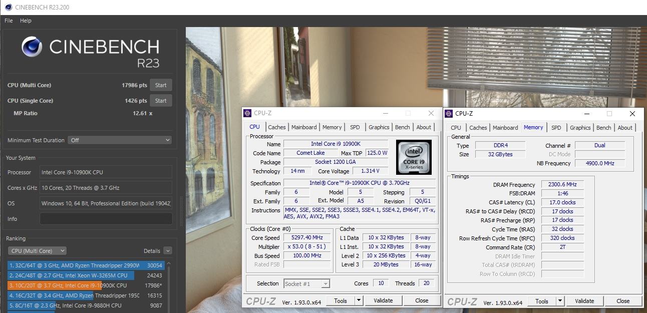This screenshot has height=313, width=647.
Task: Click Close button in left CPU-Z window
Action: pos(422,300)
